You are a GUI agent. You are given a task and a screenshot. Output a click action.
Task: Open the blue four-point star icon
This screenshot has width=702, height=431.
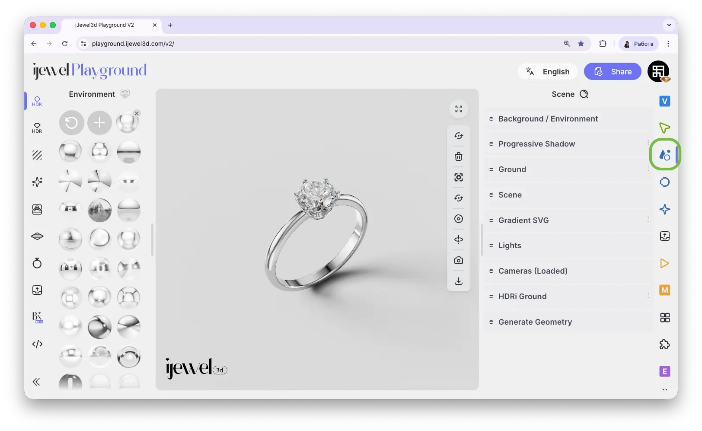click(665, 209)
